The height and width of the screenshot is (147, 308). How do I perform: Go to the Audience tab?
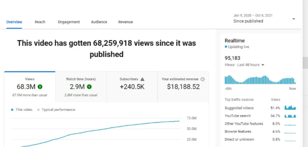(x=99, y=22)
